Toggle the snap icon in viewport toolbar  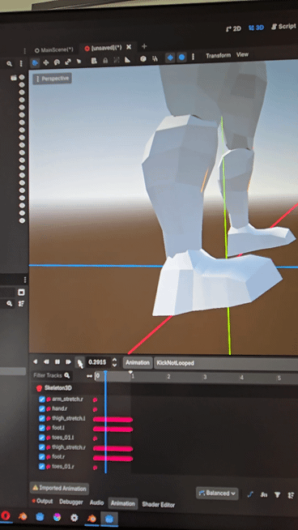[155, 59]
